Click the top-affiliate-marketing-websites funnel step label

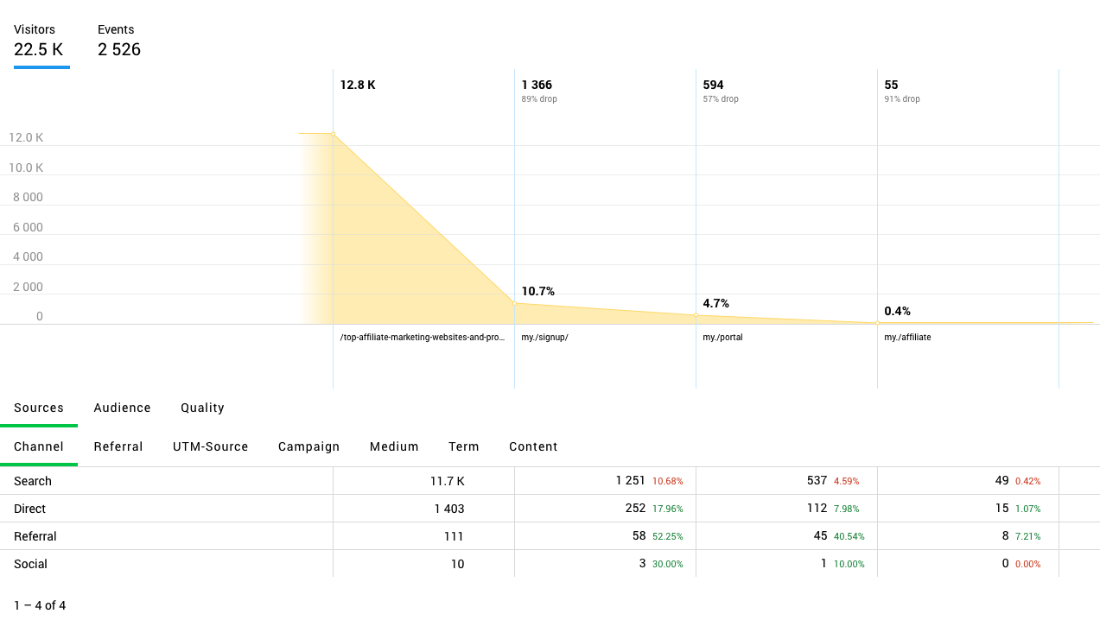click(x=422, y=338)
